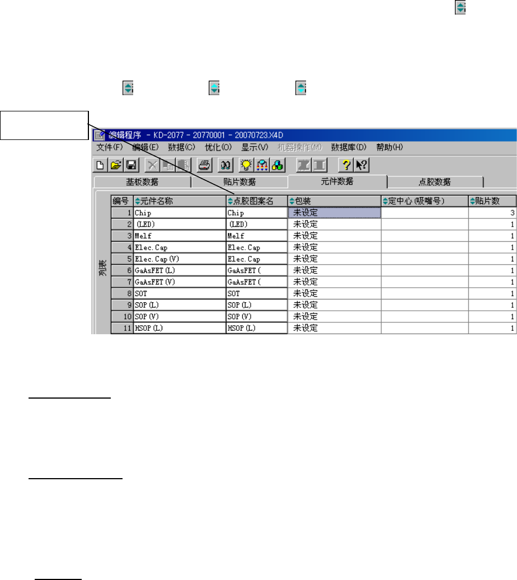Click the 贴片数 value 3 in the Chip row
517x580 pixels.
coord(492,213)
